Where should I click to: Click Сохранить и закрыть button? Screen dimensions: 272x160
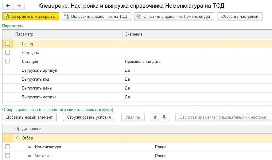[31, 17]
